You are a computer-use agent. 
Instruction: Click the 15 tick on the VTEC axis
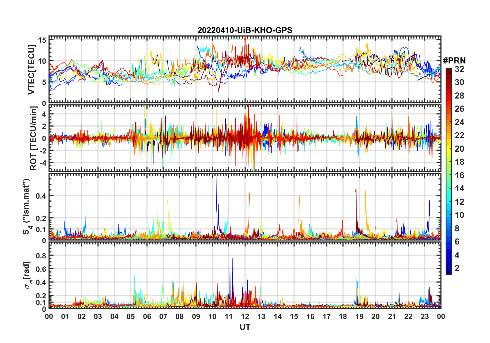click(x=42, y=40)
